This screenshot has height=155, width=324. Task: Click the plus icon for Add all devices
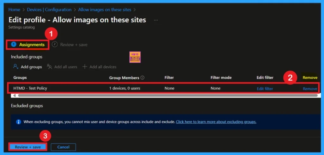pos(85,66)
